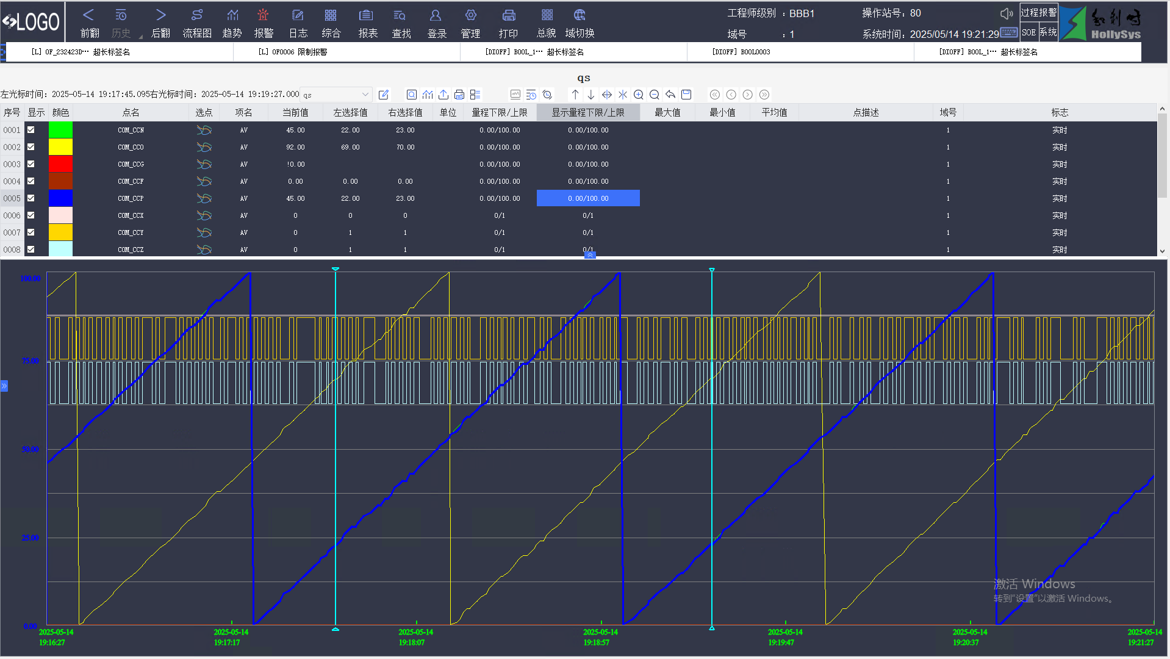Screen dimensions: 1170x659
Task: Click the export upload icon in trend toolbar
Action: (x=443, y=95)
